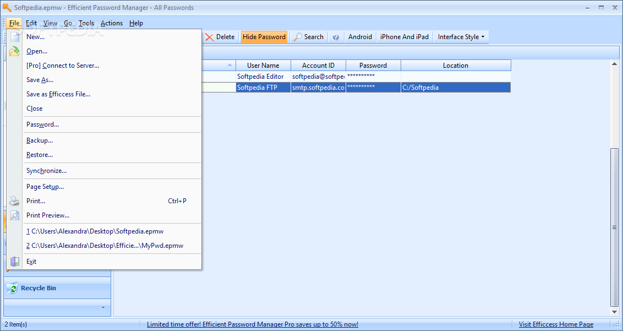
Task: Click masked password in Softpedia Editor row
Action: tap(373, 77)
